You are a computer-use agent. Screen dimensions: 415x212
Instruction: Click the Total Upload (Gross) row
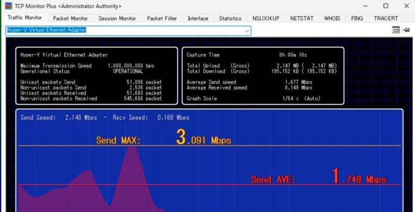tap(262, 65)
